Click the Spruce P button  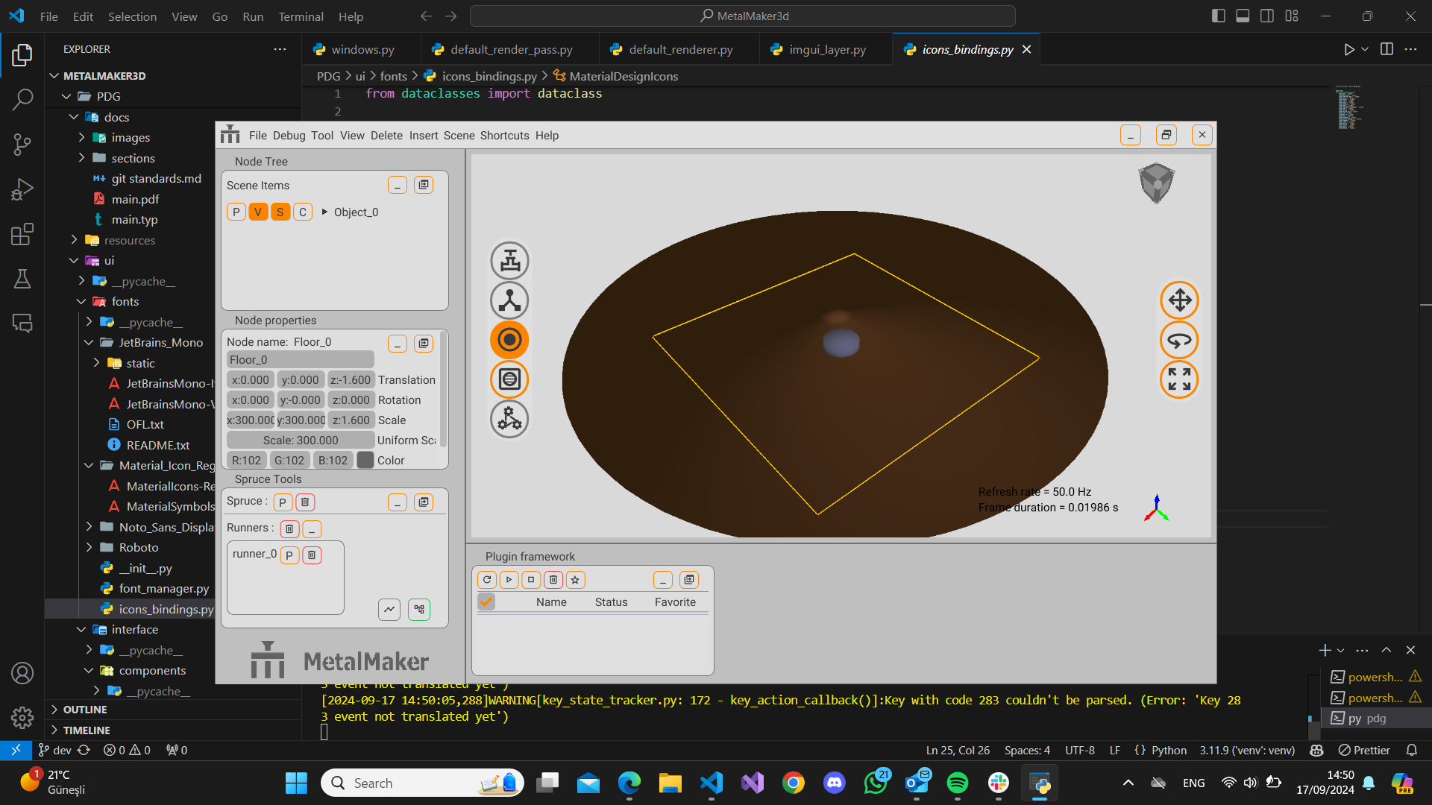(x=283, y=502)
